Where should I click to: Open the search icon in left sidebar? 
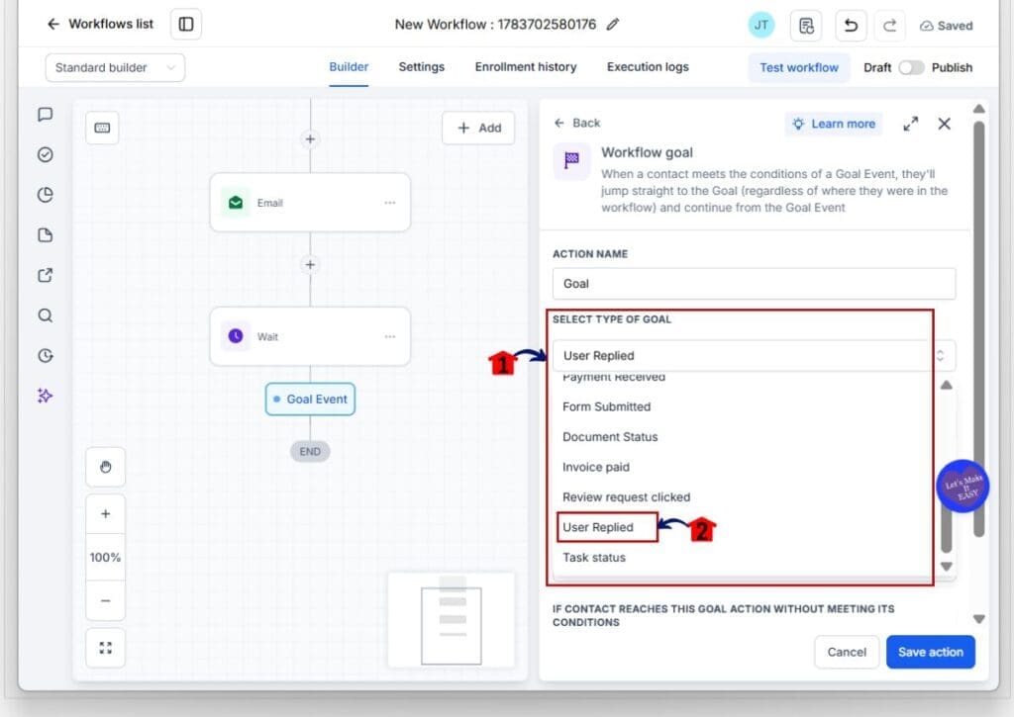45,315
